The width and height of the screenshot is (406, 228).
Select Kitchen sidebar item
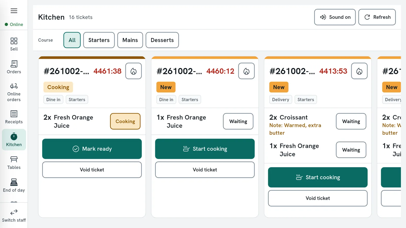pyautogui.click(x=14, y=140)
